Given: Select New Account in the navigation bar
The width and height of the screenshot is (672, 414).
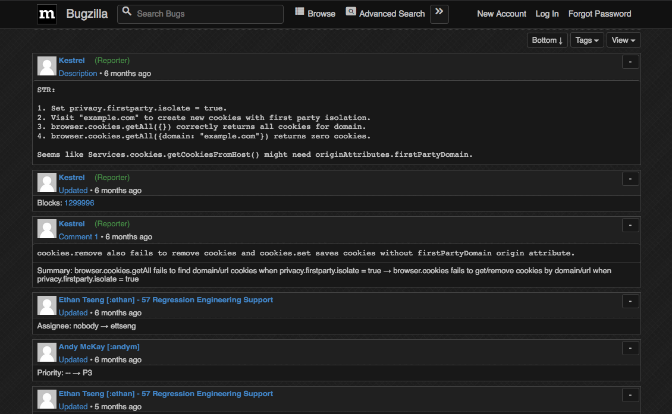Looking at the screenshot, I should click(x=501, y=14).
